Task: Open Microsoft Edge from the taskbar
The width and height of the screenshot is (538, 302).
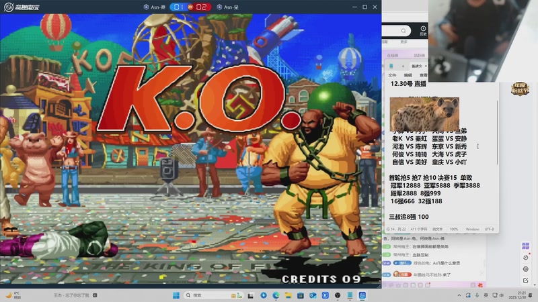Action: tap(276, 295)
